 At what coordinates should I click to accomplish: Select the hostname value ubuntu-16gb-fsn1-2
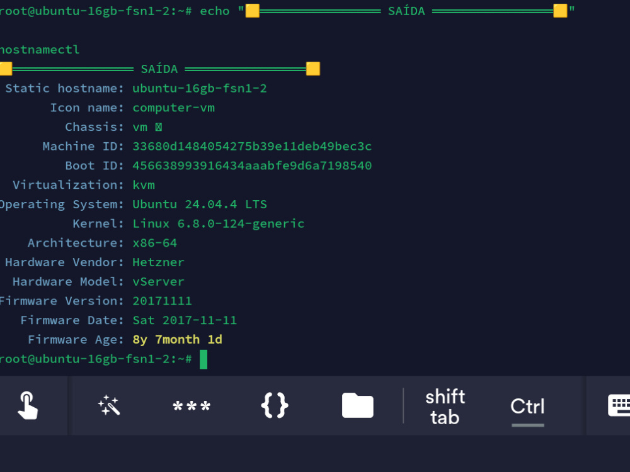click(x=200, y=88)
